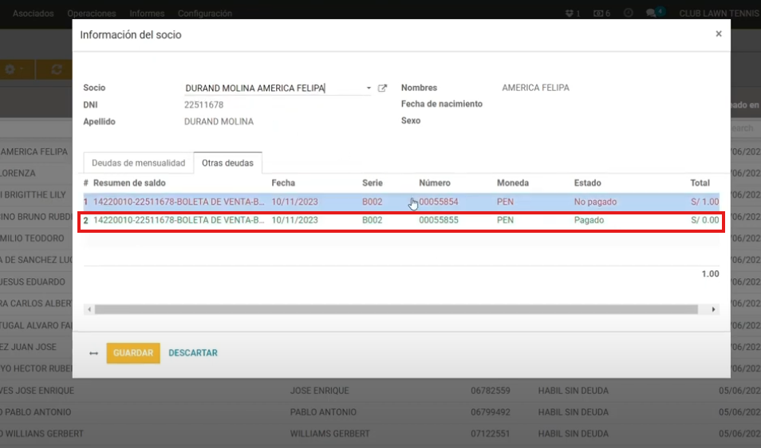Image resolution: width=761 pixels, height=448 pixels.
Task: Click the double-arrow icon left of Guardar
Action: tap(93, 353)
